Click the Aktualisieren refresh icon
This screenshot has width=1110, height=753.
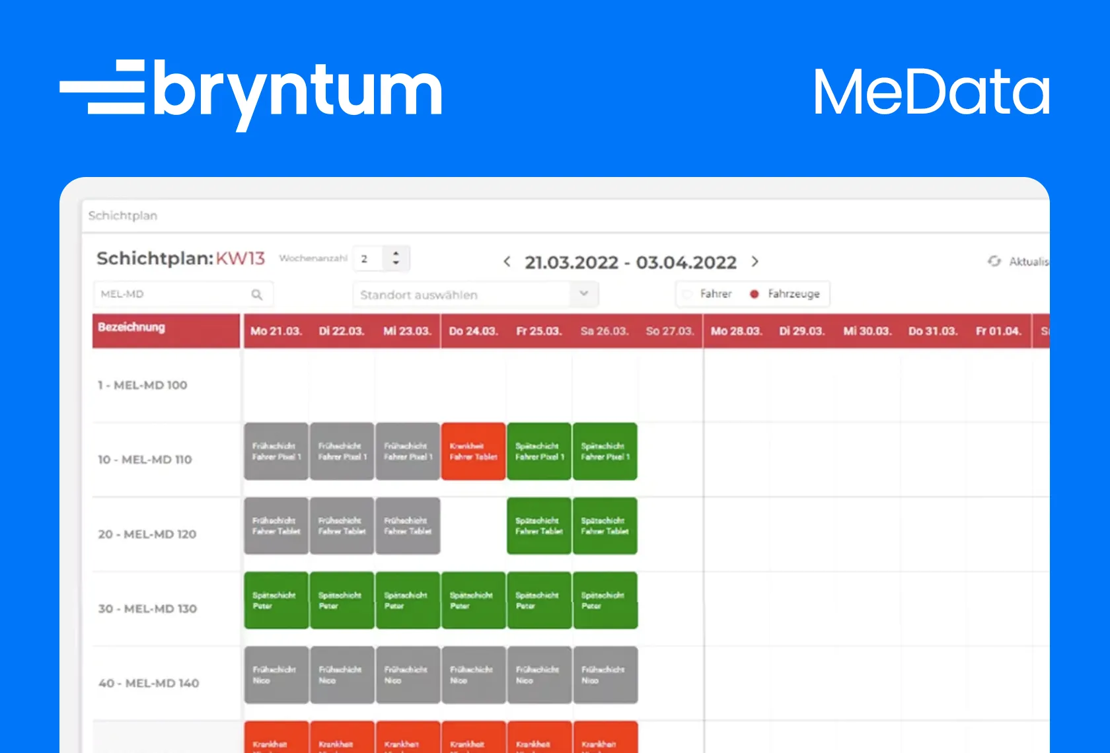pos(994,262)
